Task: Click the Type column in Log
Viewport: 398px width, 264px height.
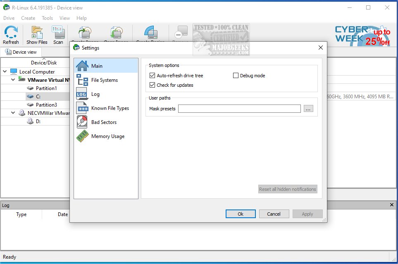Action: tap(21, 214)
